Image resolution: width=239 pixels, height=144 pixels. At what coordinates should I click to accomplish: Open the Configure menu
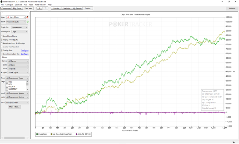[9, 5]
